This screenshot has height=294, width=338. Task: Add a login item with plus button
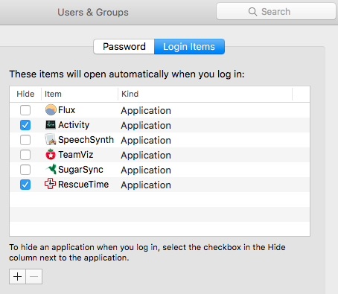pos(17,276)
